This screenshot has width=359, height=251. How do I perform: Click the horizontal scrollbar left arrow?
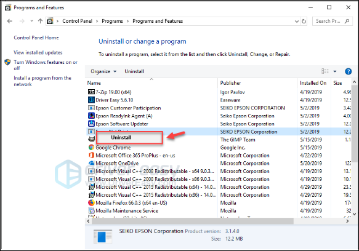click(x=89, y=221)
